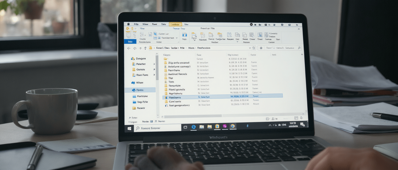Click the magnifier icon in the explorer search box

click(x=299, y=48)
